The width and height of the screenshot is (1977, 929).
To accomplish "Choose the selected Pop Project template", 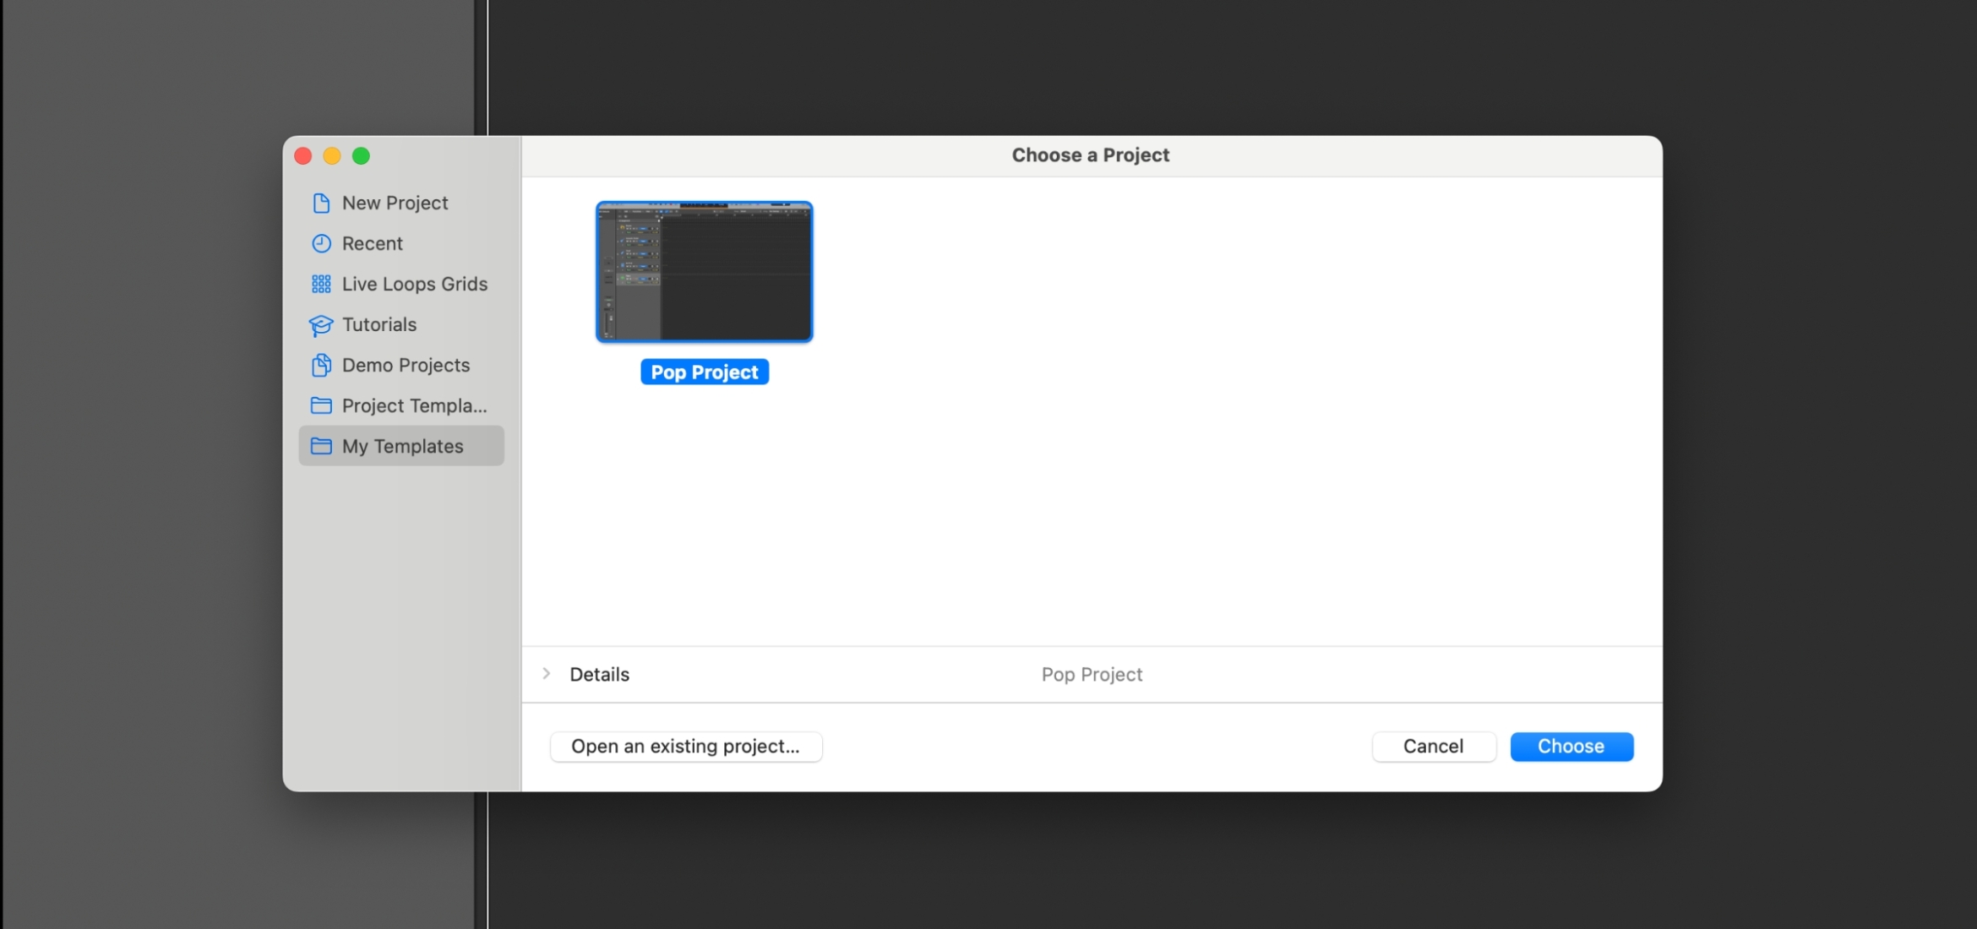I will [1571, 746].
